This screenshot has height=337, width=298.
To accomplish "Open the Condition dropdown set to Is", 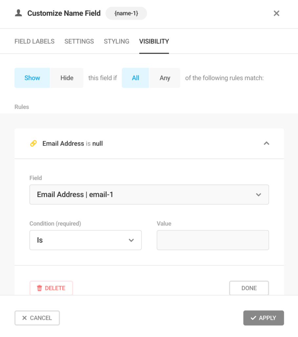I will tap(85, 240).
